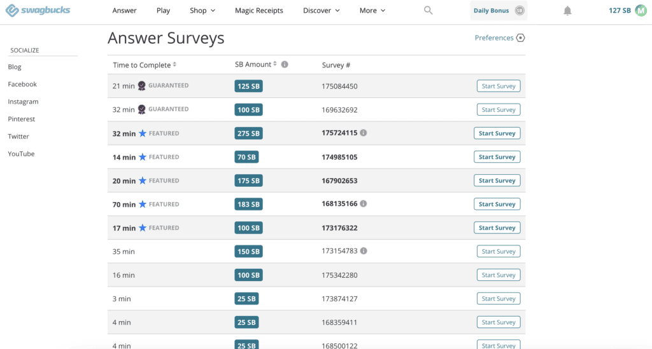Open the More dropdown menu
652x349 pixels.
372,11
